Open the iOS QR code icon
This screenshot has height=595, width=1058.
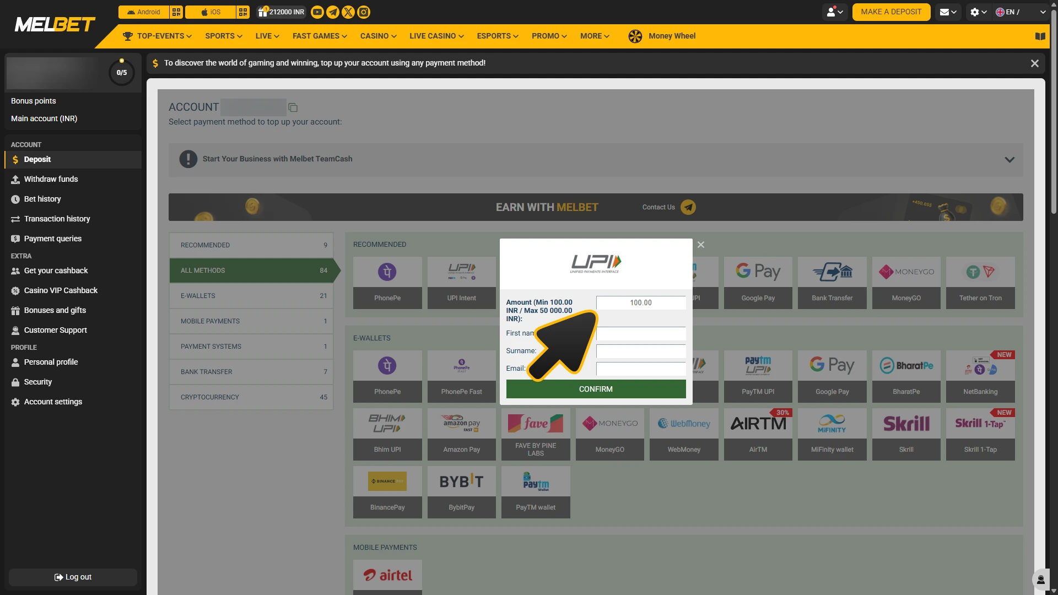(x=243, y=12)
